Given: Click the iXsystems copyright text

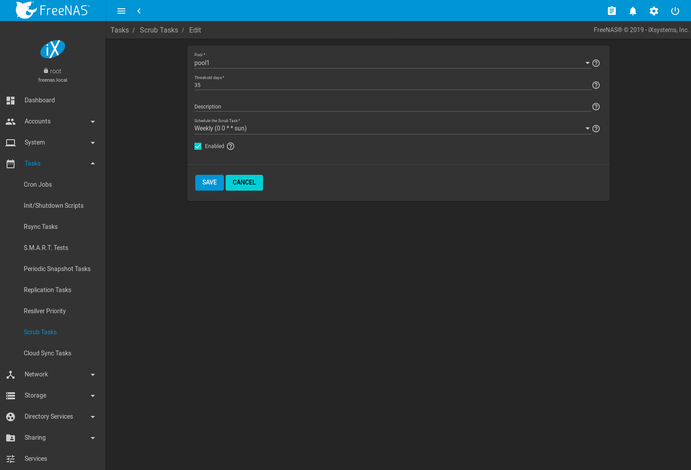Looking at the screenshot, I should coord(641,30).
